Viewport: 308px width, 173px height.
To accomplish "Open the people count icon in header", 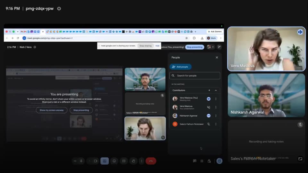I will tap(210, 47).
